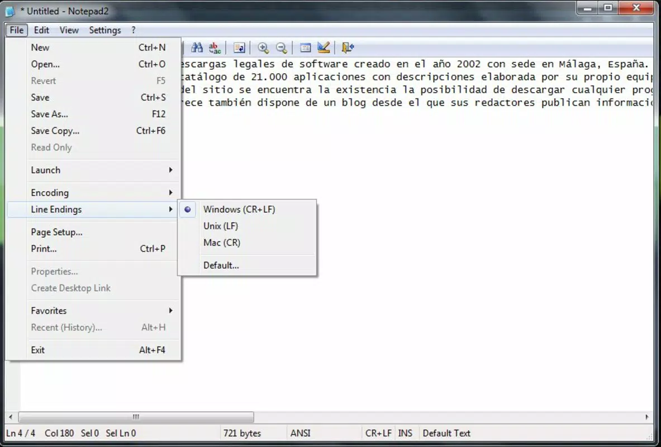
Task: Choose Open... from the File menu
Action: (x=93, y=64)
